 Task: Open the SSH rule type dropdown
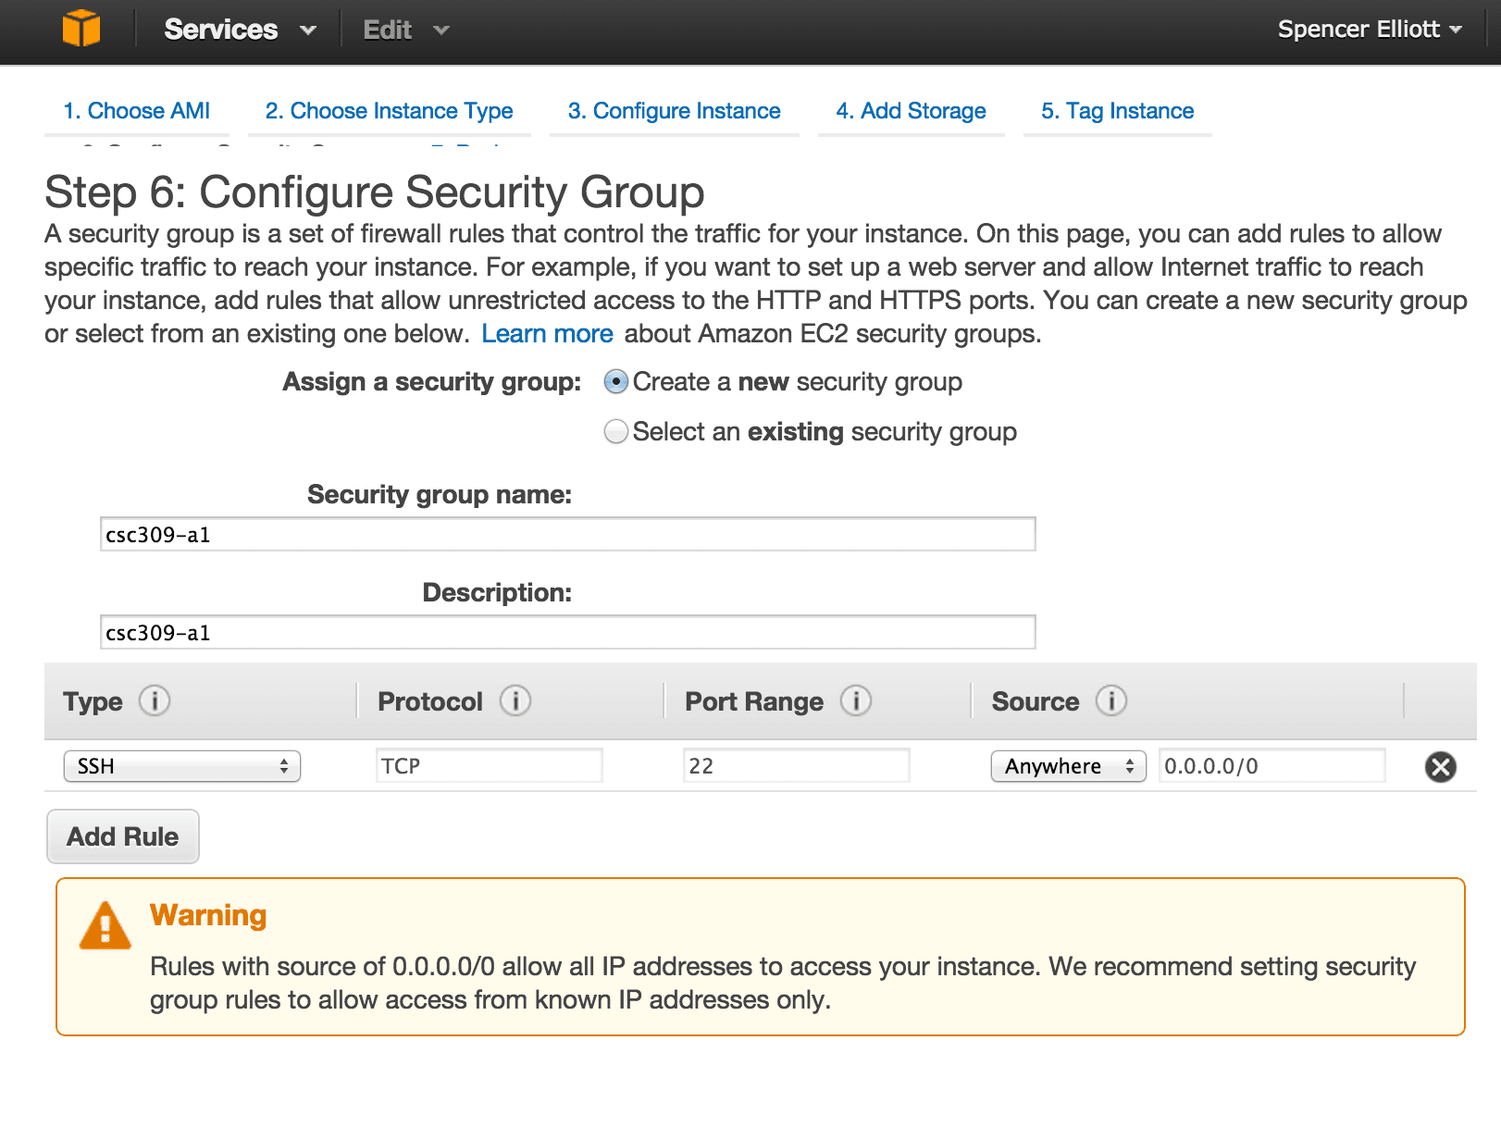tap(181, 766)
